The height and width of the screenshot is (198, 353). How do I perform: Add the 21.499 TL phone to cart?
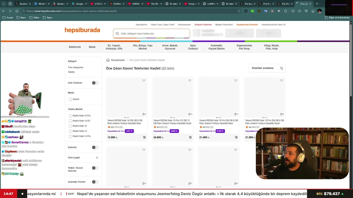236,137
